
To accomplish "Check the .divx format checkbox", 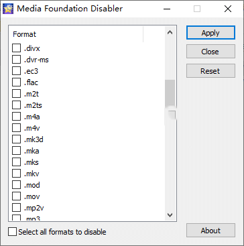I will tap(16, 48).
